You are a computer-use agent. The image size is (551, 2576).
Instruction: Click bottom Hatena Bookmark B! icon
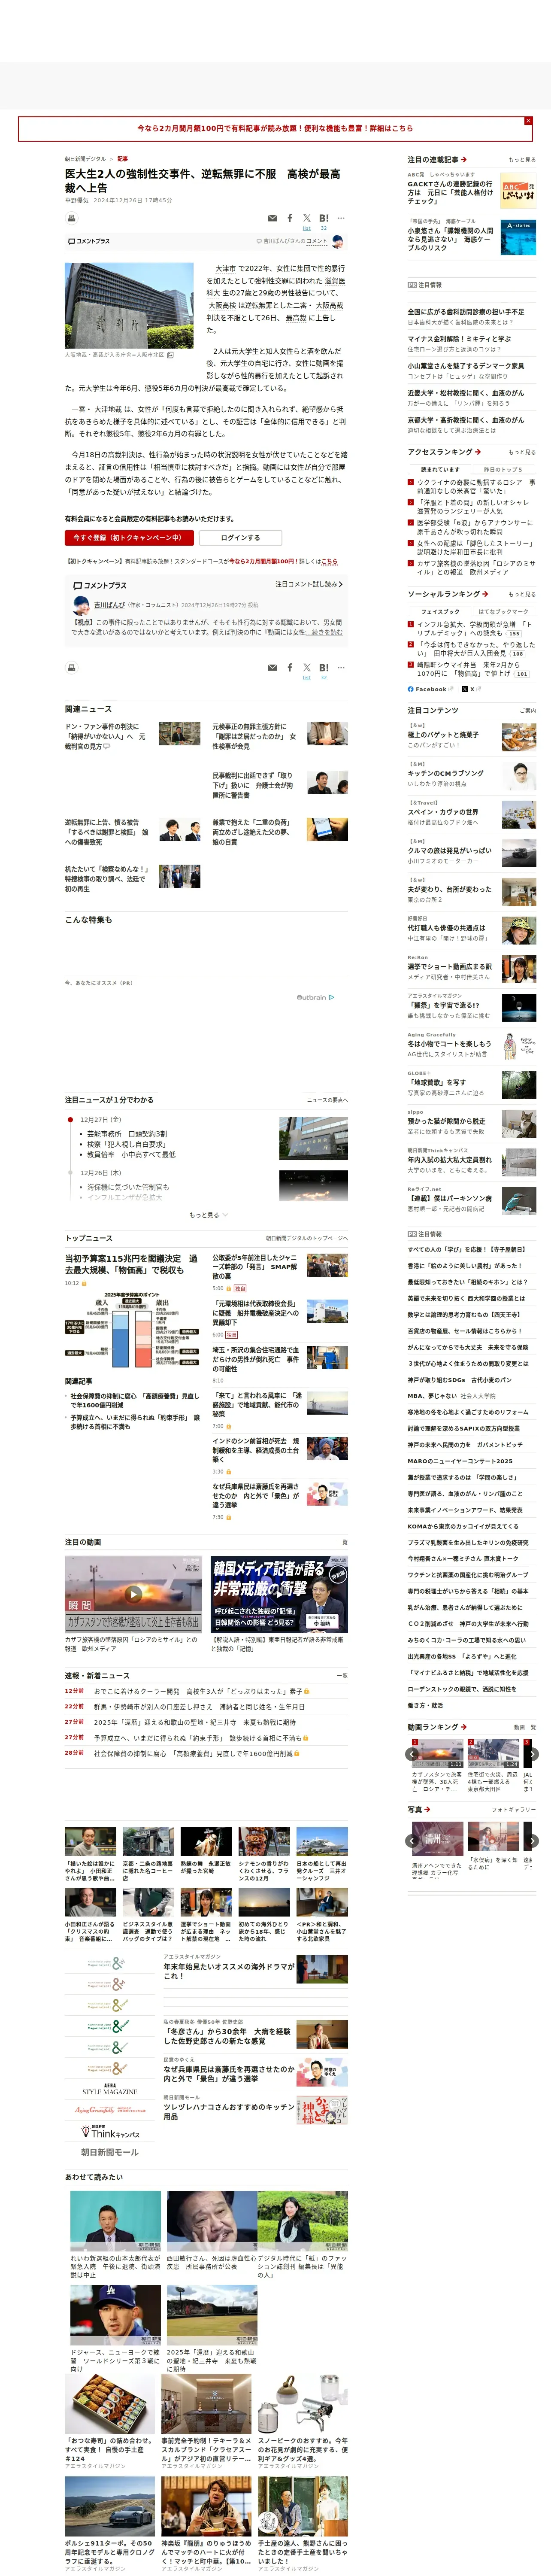(x=323, y=667)
